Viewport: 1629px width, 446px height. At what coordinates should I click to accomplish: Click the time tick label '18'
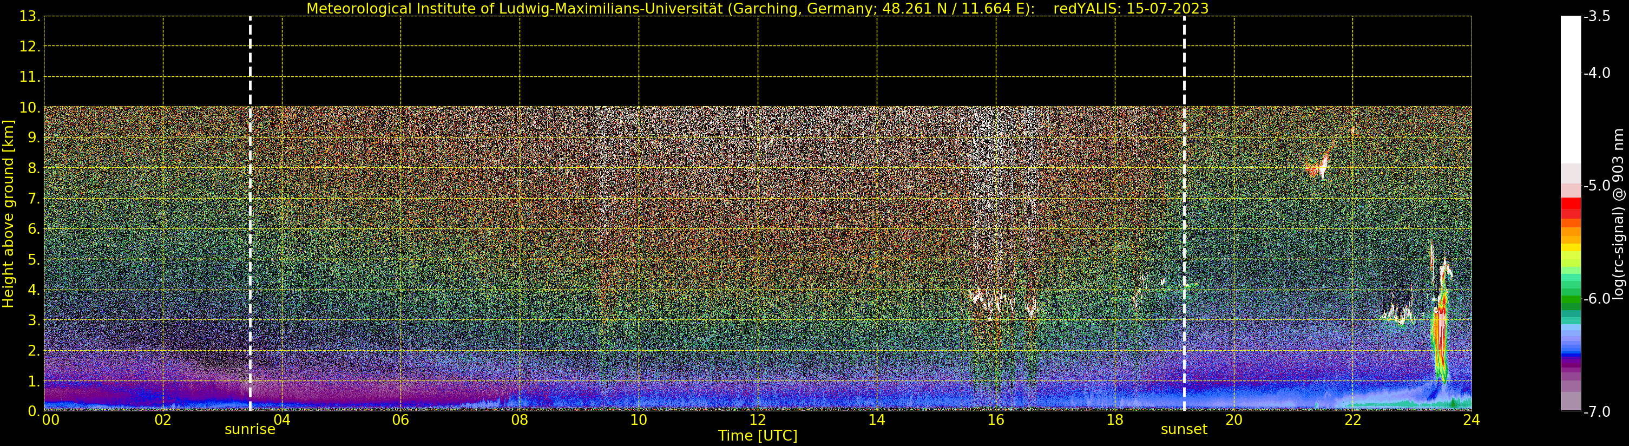coord(1115,420)
